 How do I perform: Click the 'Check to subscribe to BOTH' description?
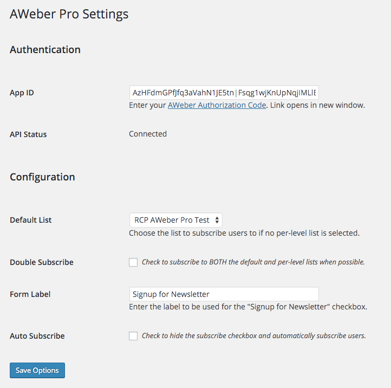(253, 262)
